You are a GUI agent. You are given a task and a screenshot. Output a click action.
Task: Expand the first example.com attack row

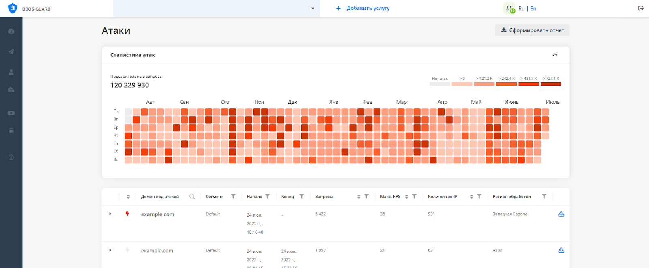pyautogui.click(x=110, y=214)
